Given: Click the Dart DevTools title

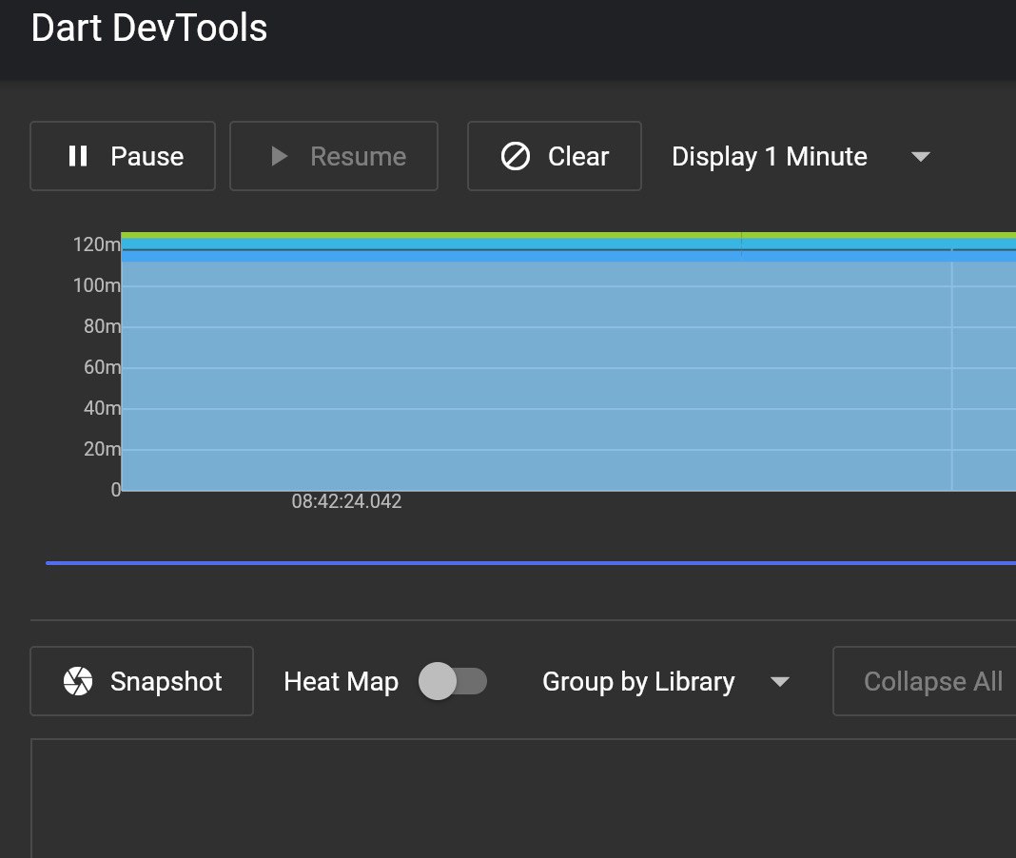Looking at the screenshot, I should 149,28.
